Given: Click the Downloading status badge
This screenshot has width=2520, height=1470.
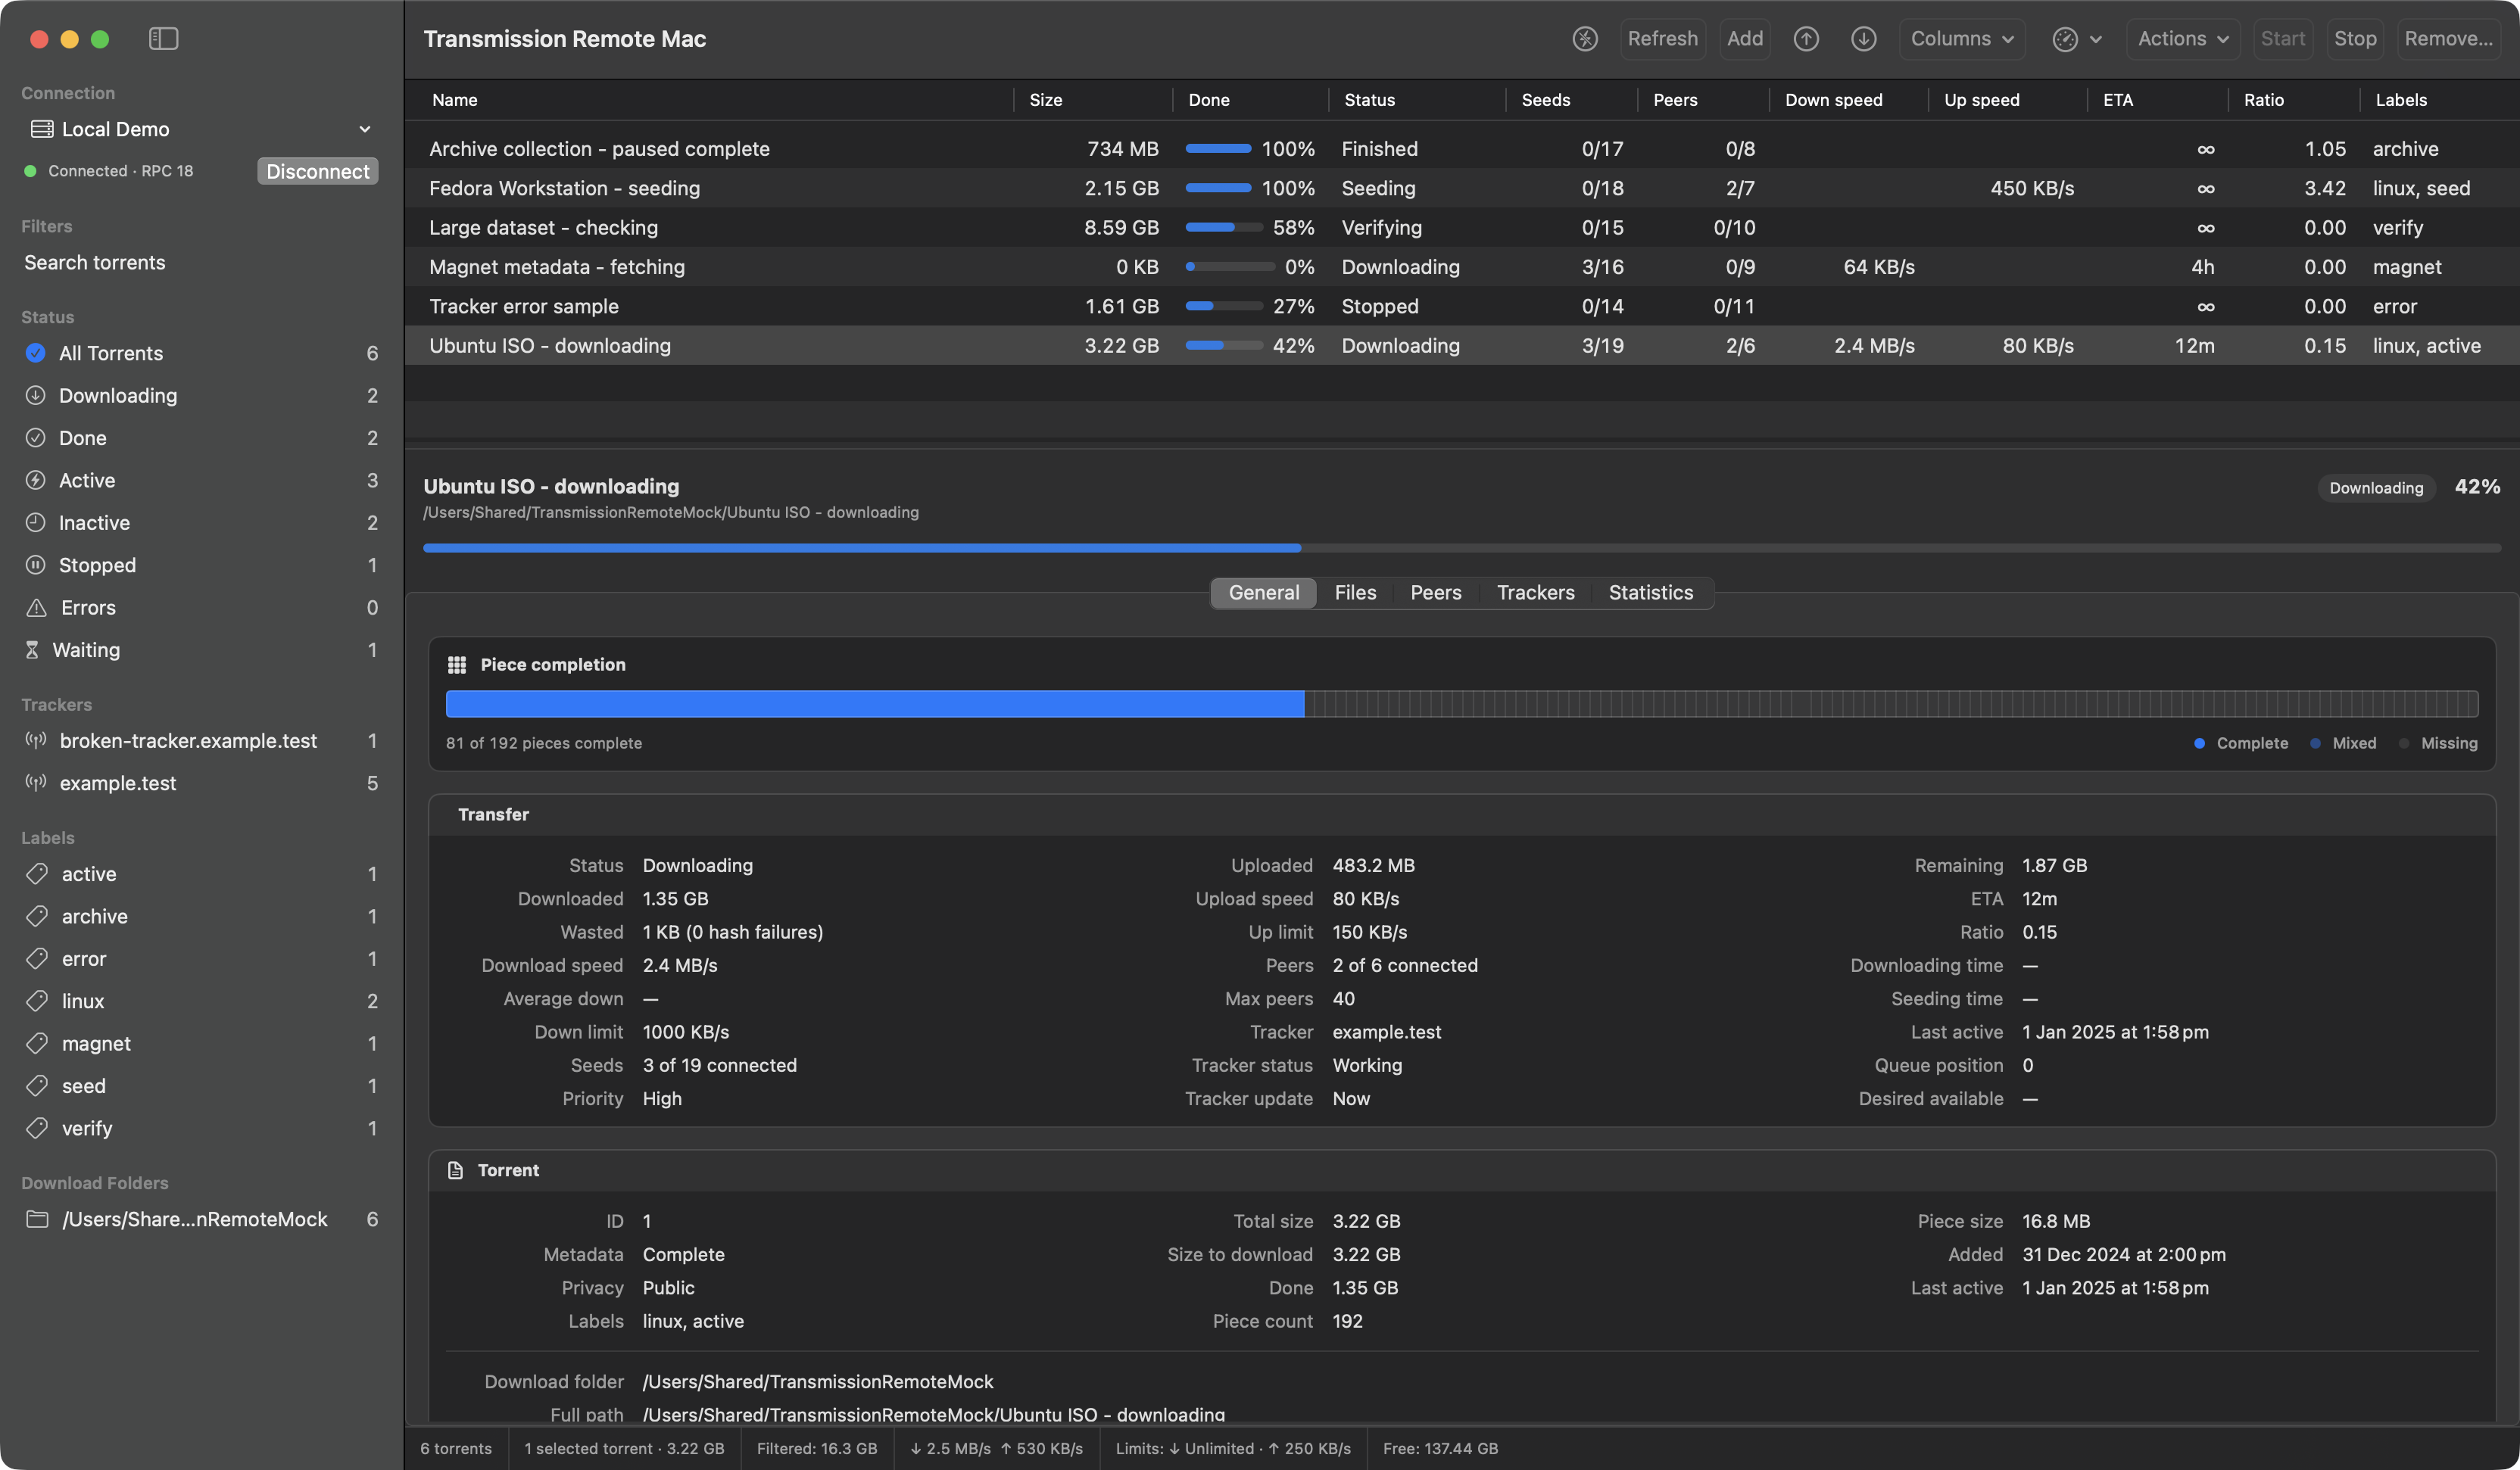Looking at the screenshot, I should tap(2376, 487).
